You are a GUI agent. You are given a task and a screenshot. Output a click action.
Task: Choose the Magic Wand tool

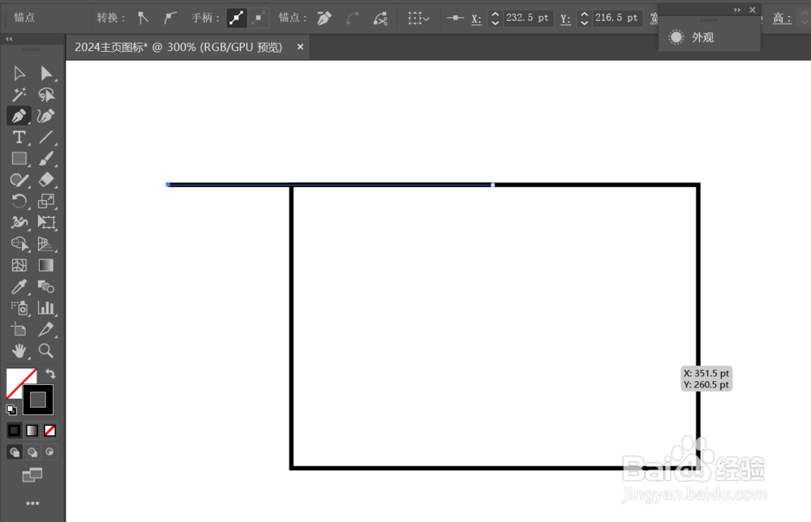click(19, 95)
